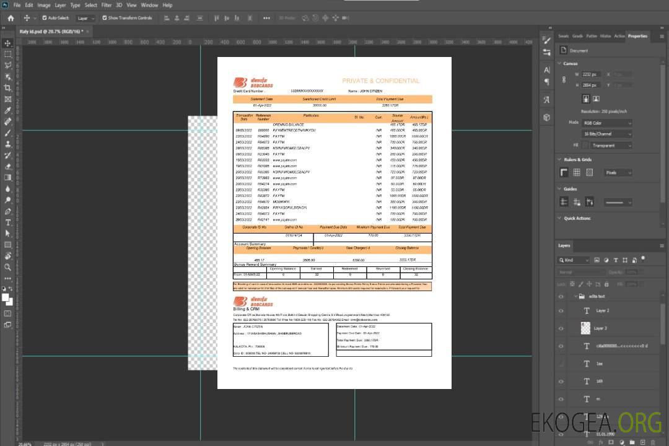
Task: Select the Move tool in the toolbox
Action: [x=7, y=43]
